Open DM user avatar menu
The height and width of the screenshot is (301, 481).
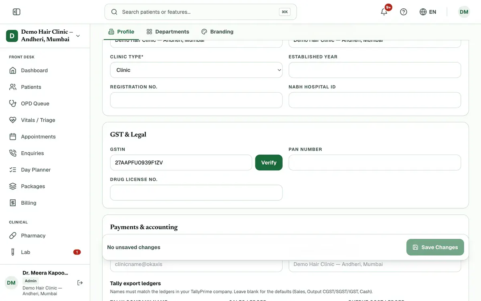point(464,12)
